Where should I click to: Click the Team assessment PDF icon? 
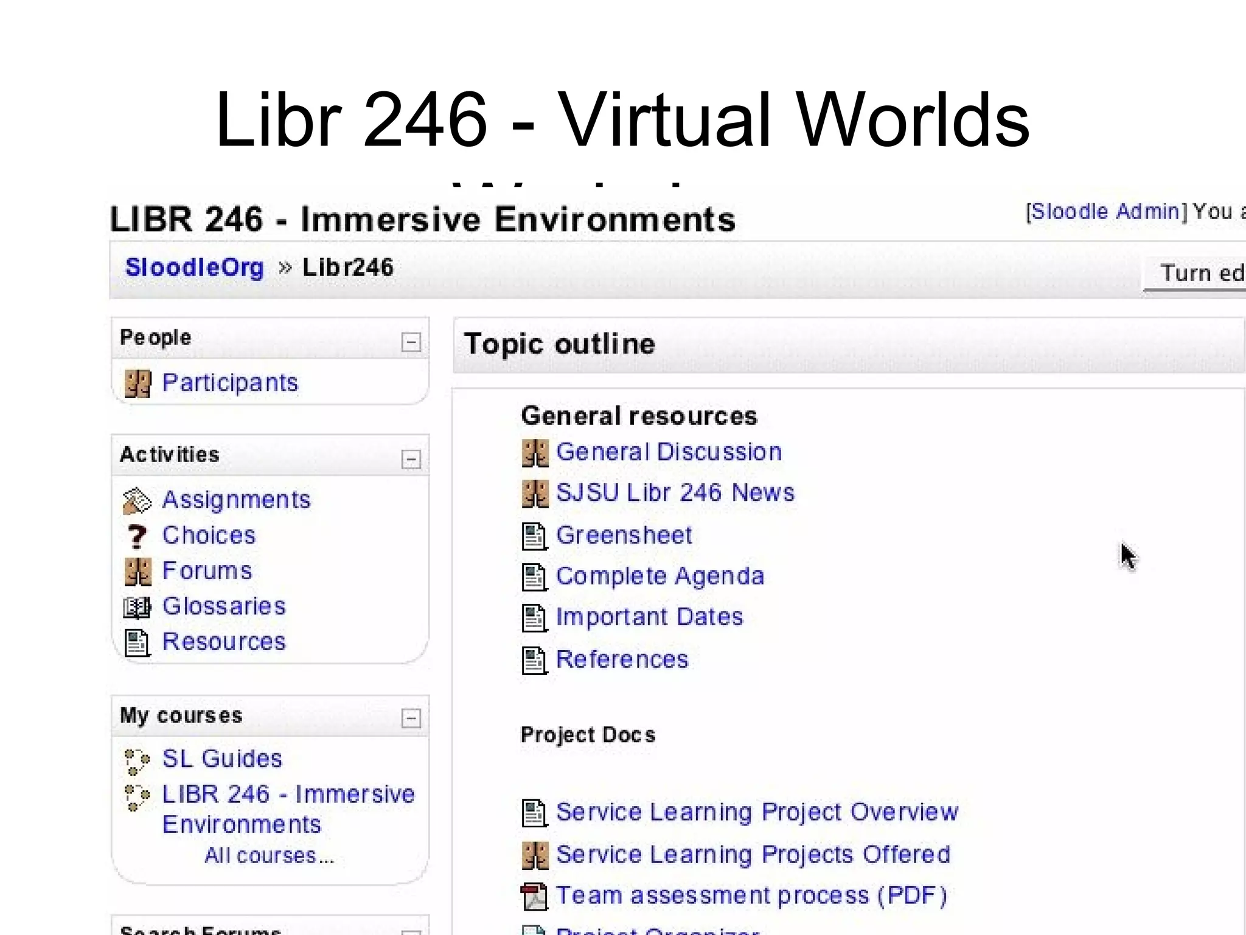coord(535,897)
